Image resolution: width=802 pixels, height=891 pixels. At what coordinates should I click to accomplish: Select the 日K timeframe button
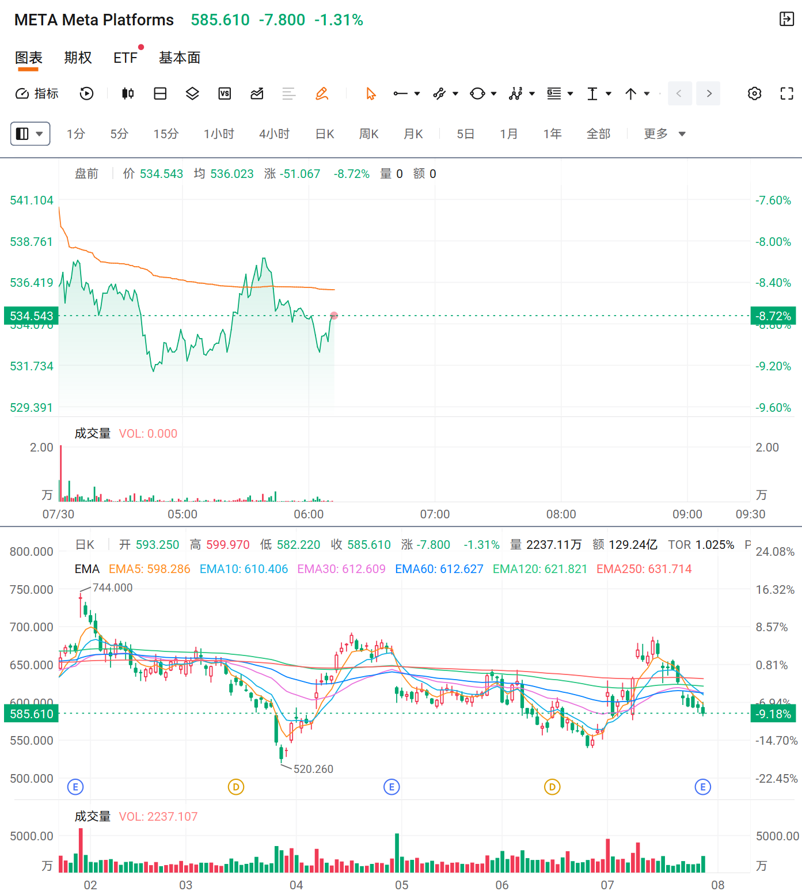click(x=325, y=134)
